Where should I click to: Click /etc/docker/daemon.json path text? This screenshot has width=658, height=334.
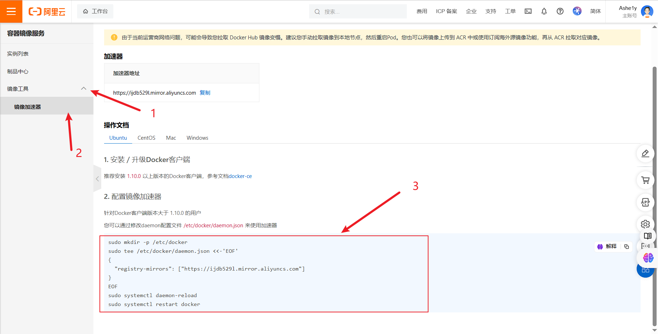213,225
